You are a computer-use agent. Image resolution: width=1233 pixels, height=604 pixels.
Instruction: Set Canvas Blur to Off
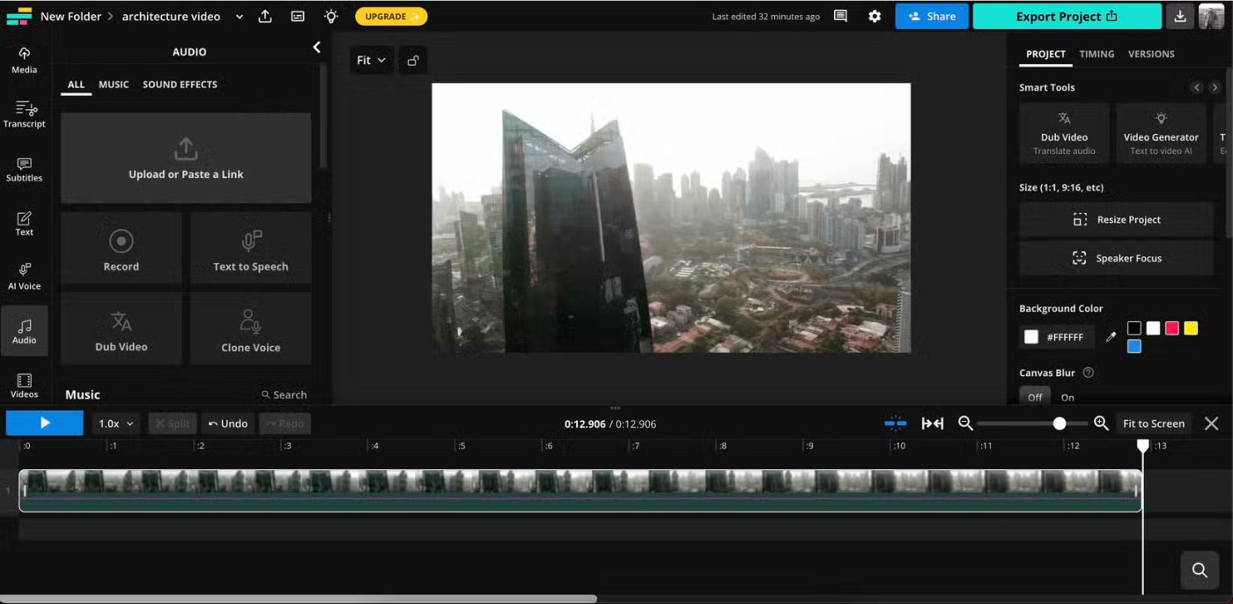(x=1035, y=397)
